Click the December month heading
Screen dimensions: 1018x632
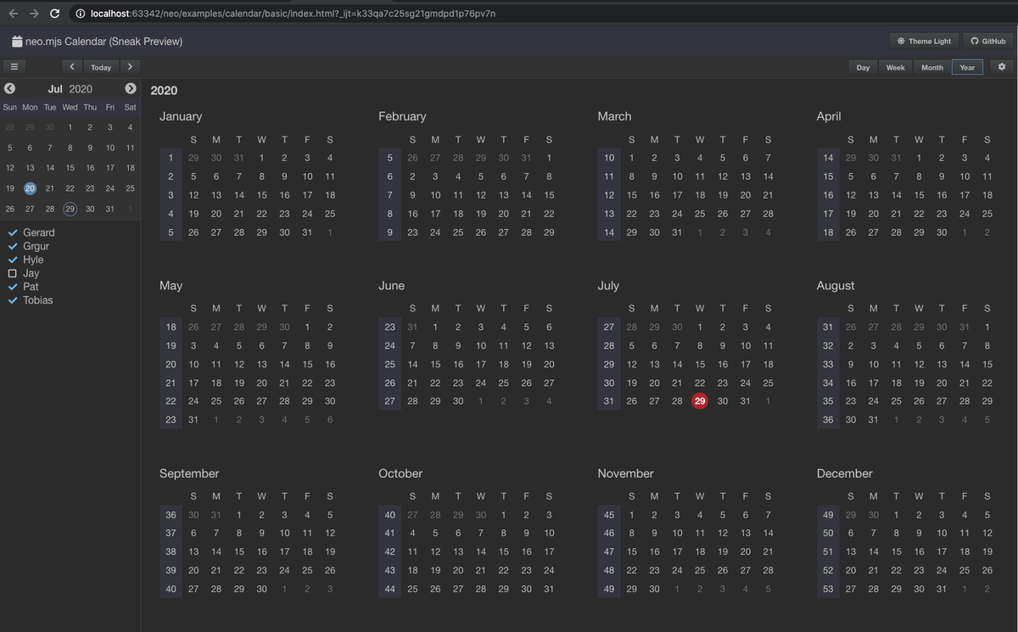(844, 473)
